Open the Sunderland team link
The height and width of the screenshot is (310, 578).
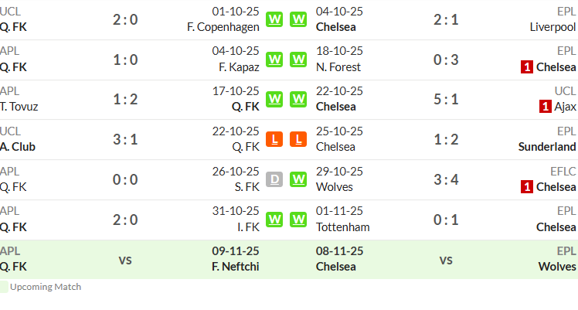547,147
